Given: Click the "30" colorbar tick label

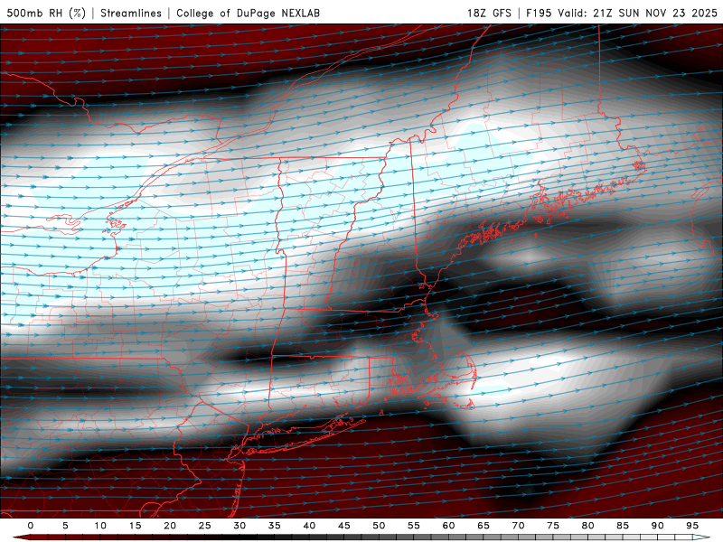Looking at the screenshot, I should point(239,526).
